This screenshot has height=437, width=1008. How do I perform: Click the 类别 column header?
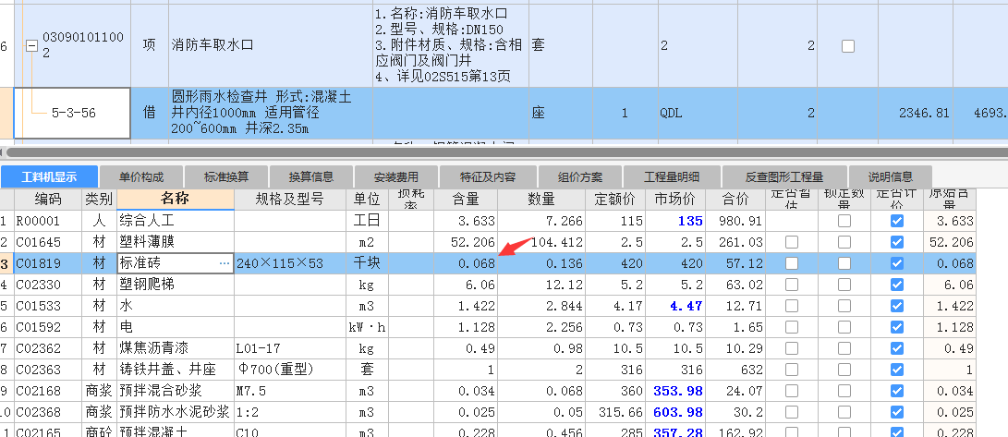click(99, 199)
